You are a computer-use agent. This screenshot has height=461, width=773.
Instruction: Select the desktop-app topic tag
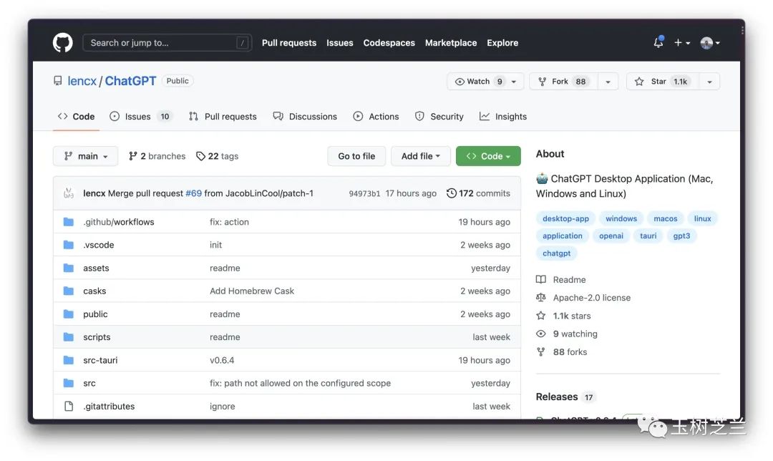[565, 219]
